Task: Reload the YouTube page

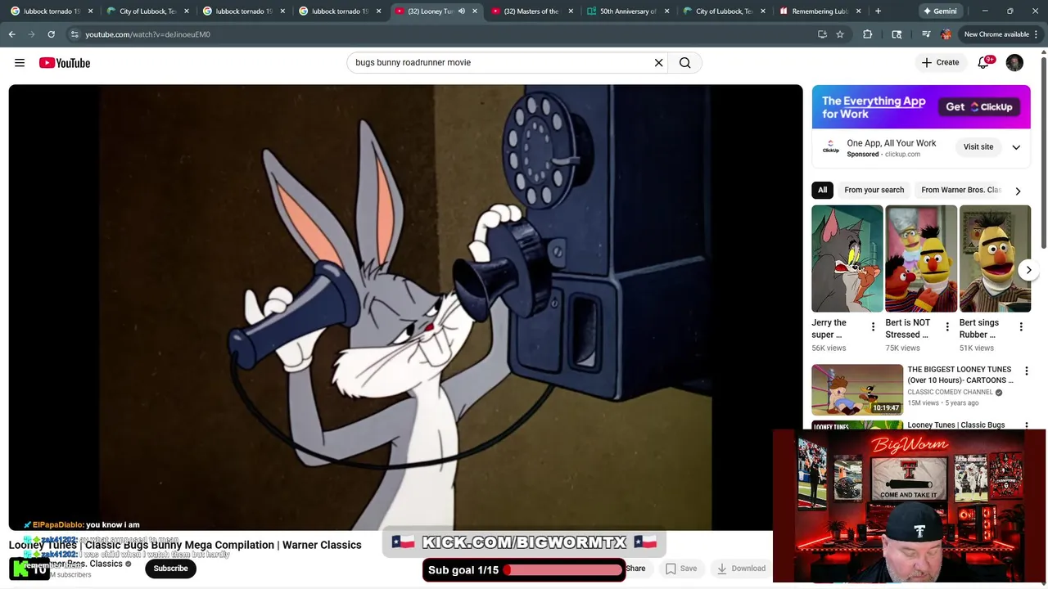Action: 51,34
